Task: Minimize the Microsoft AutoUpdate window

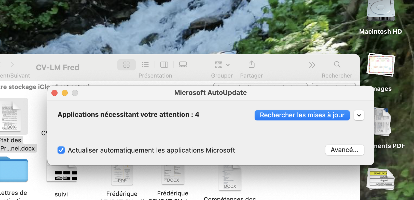Action: 65,93
